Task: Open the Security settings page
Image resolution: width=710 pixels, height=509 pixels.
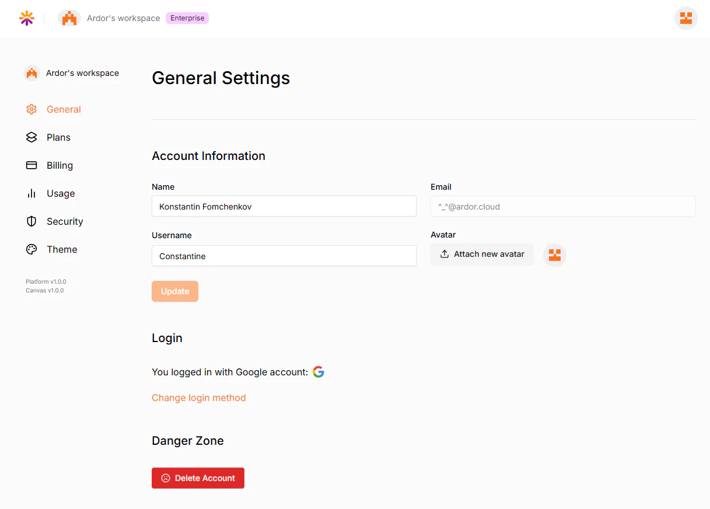Action: (65, 221)
